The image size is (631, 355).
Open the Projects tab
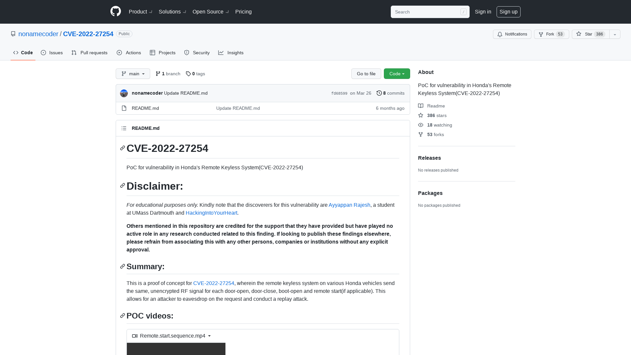click(x=163, y=53)
